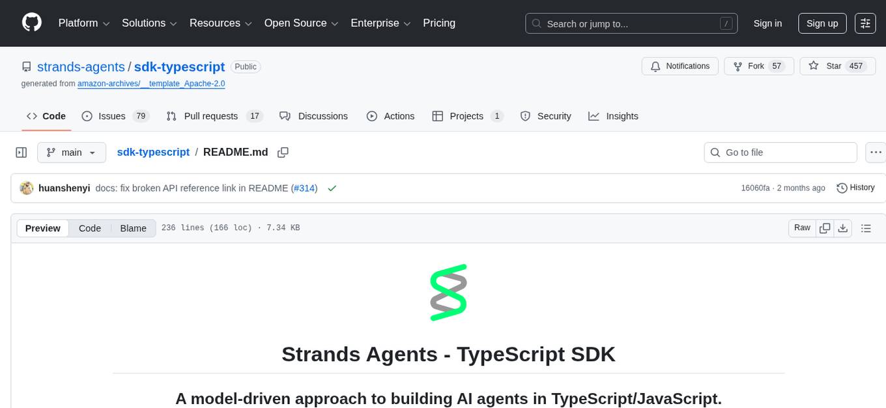This screenshot has width=886, height=408.
Task: Toggle the side panel open
Action: 21,152
